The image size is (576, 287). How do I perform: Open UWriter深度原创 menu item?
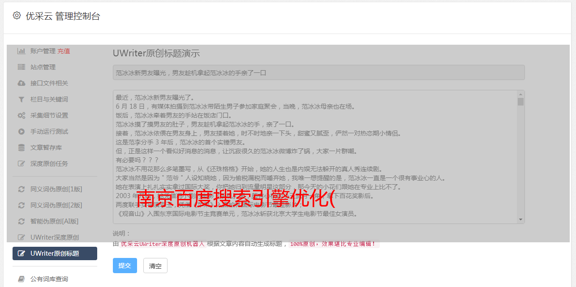point(55,237)
